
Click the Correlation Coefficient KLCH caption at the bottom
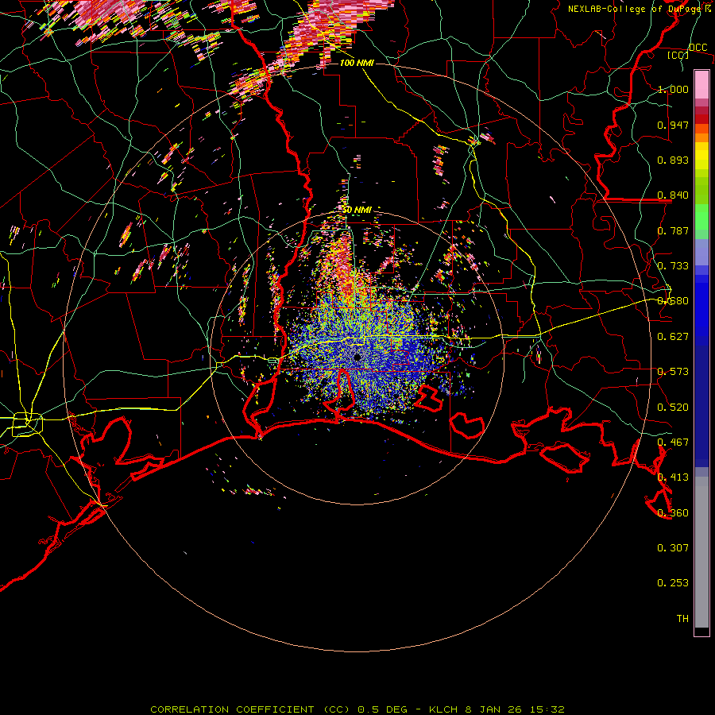click(x=357, y=709)
